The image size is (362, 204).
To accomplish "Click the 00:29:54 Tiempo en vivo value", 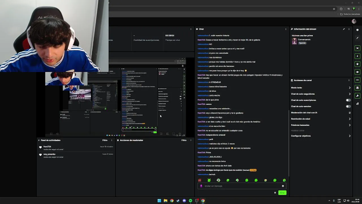I will click(x=170, y=35).
